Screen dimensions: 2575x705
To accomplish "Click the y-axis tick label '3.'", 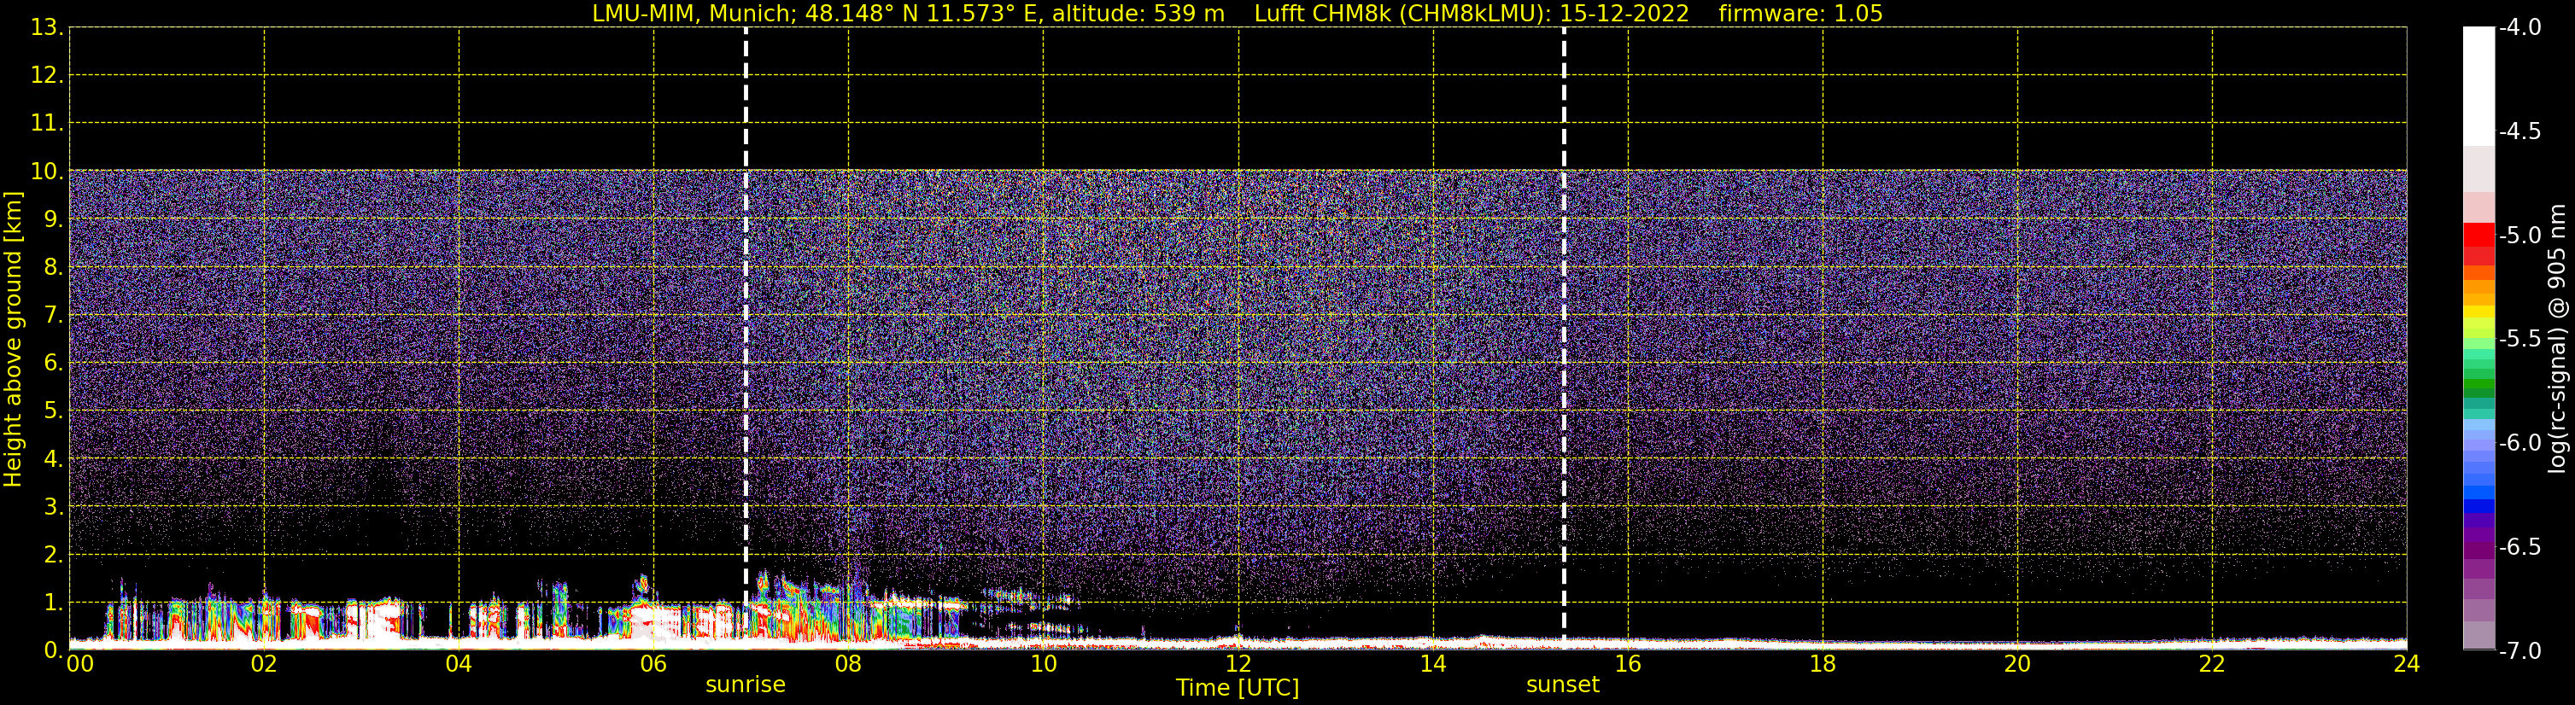I will coord(53,506).
